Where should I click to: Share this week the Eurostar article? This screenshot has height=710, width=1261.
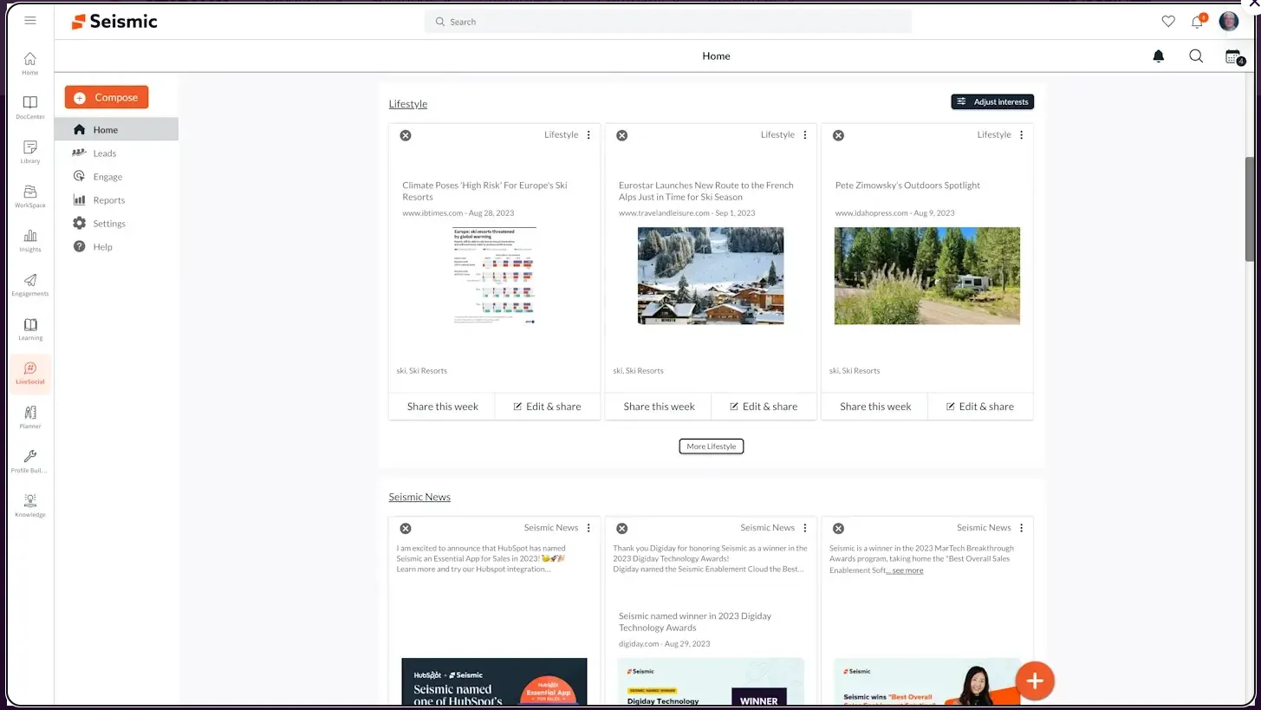pos(659,407)
